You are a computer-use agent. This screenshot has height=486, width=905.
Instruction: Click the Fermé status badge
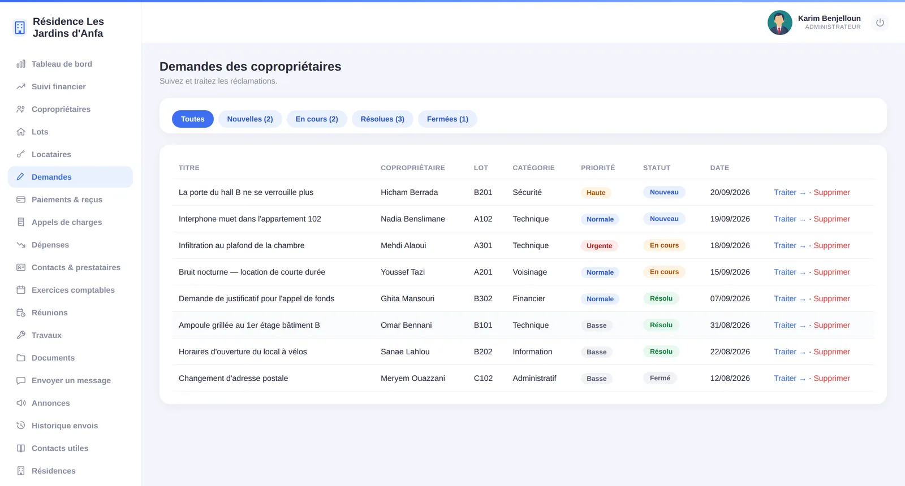tap(660, 378)
